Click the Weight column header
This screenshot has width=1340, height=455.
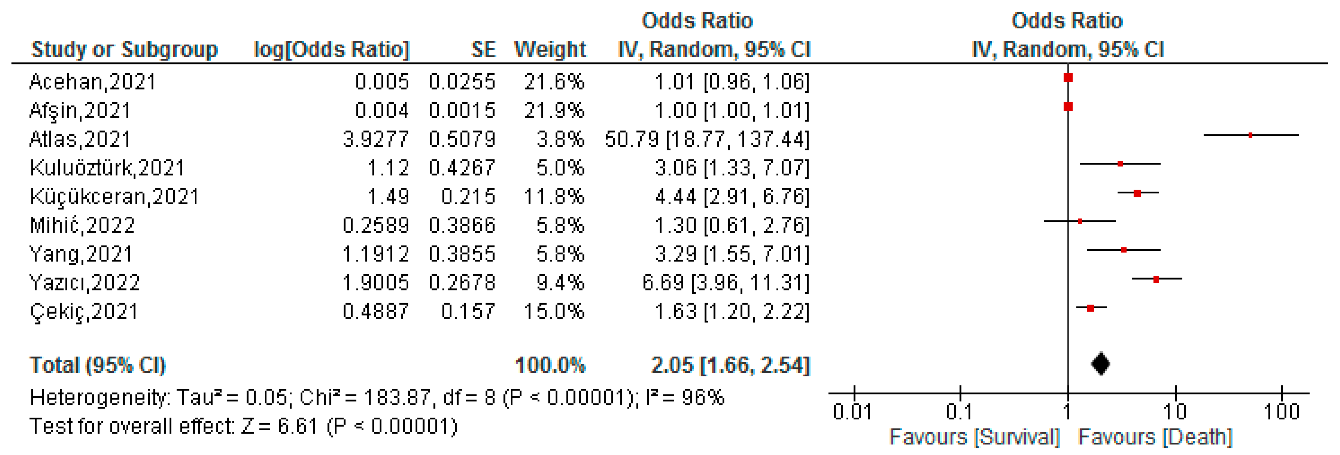pyautogui.click(x=550, y=49)
